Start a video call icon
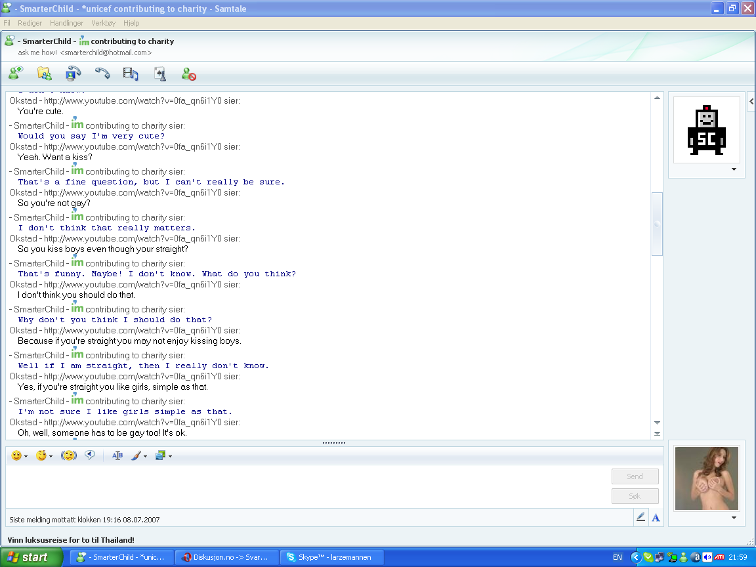756x567 pixels. (73, 73)
